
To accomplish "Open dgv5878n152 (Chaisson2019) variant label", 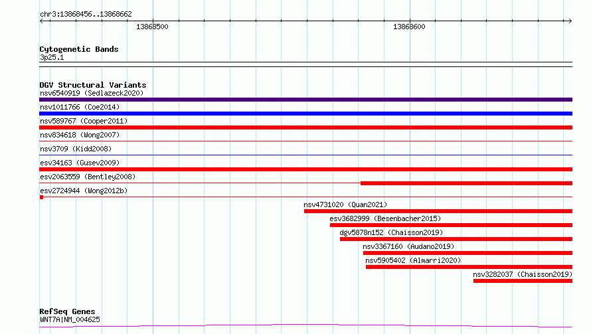I will (x=391, y=232).
